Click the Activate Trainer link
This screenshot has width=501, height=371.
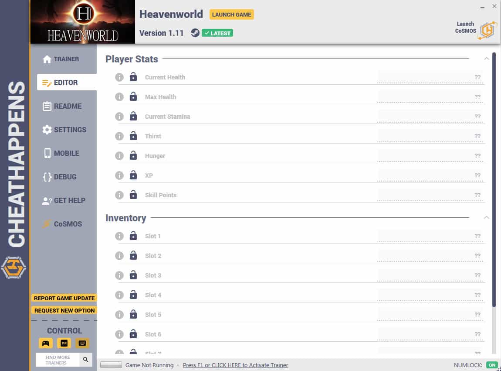[x=236, y=365]
